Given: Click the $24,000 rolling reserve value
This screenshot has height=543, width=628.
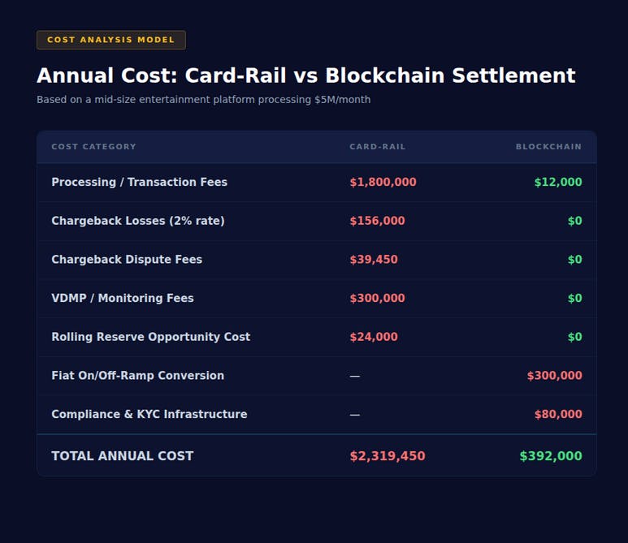Looking at the screenshot, I should coord(374,337).
